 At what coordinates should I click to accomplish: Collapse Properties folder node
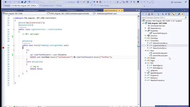tap(145, 31)
